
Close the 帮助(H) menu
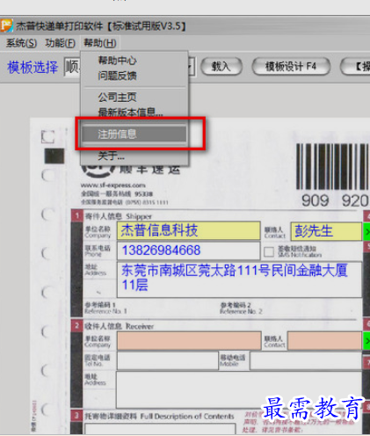[100, 43]
